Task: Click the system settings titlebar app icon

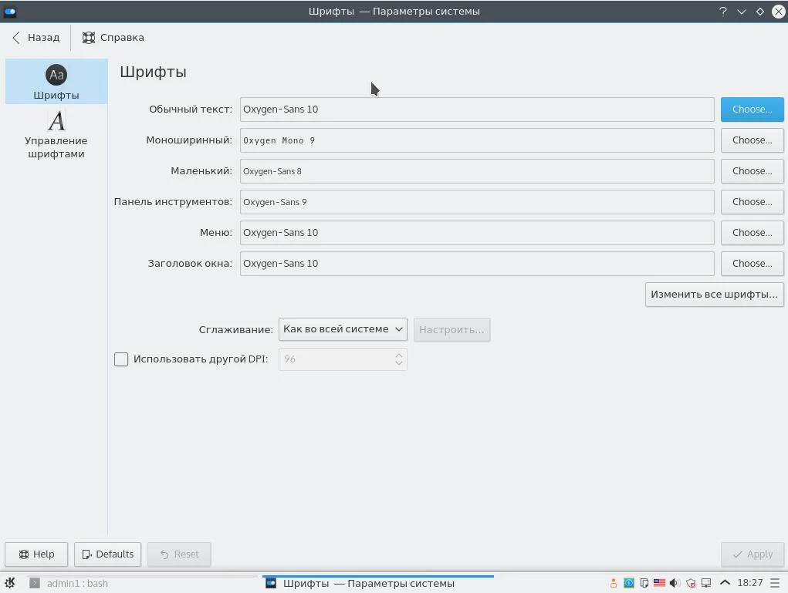Action: [9, 11]
